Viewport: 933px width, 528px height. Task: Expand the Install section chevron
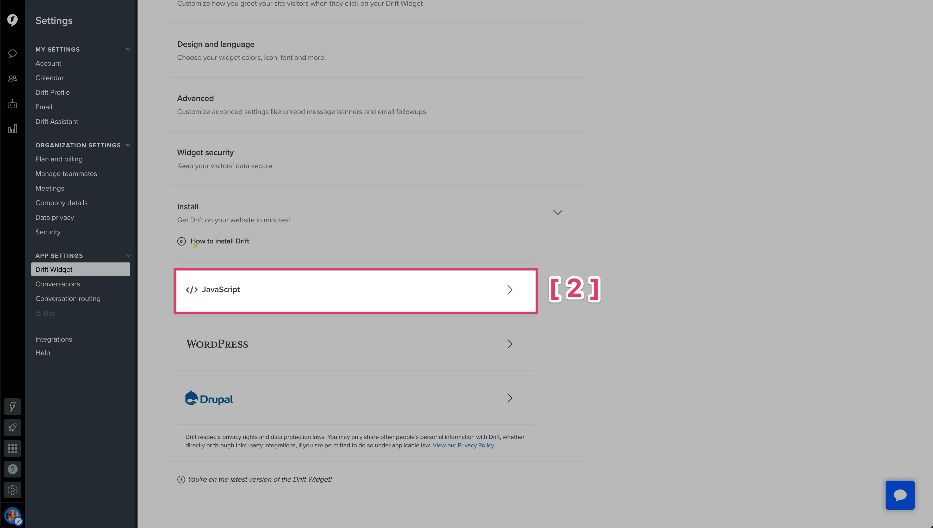557,212
